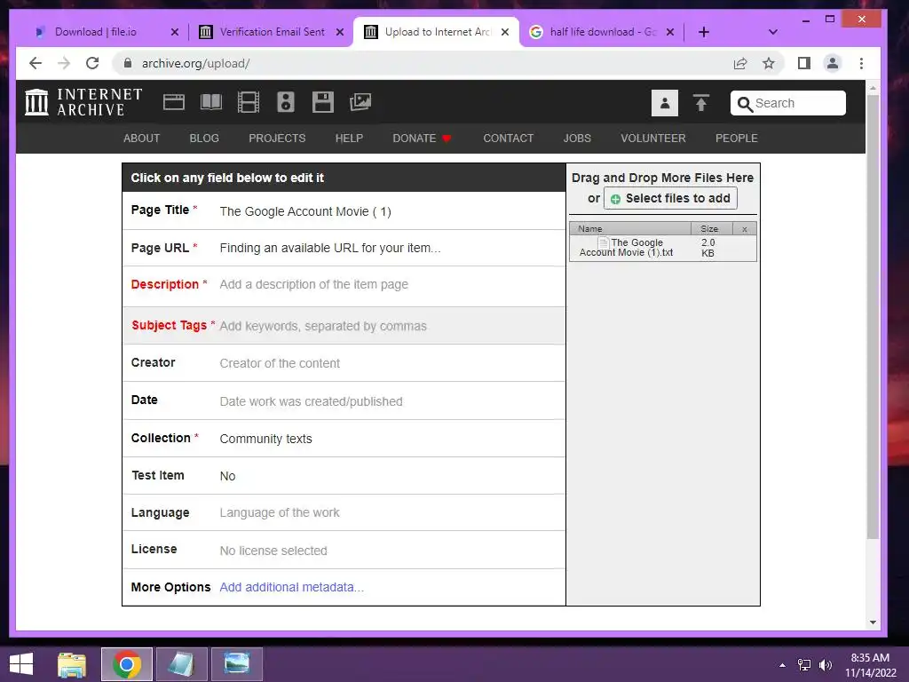Open the Internet Archive home logo

pos(83,102)
